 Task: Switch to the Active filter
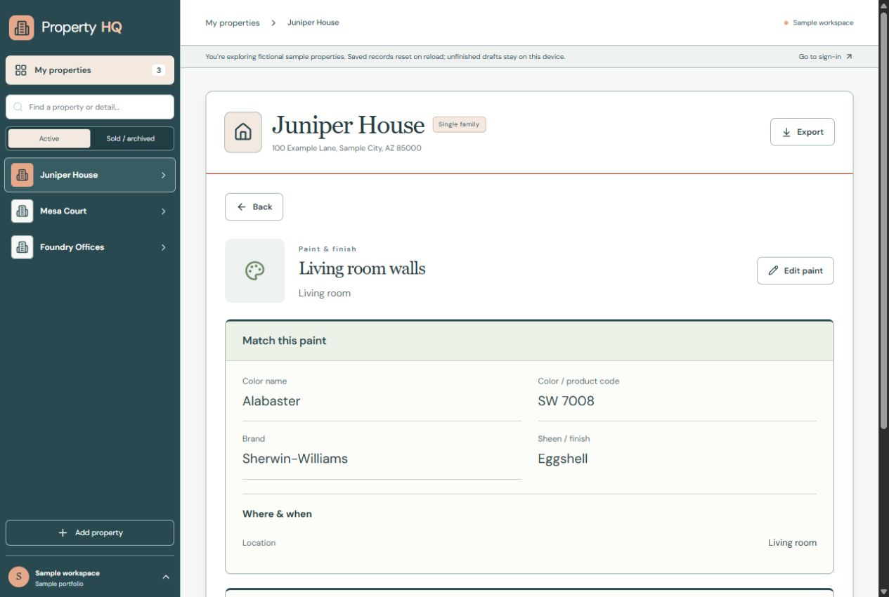click(x=49, y=138)
